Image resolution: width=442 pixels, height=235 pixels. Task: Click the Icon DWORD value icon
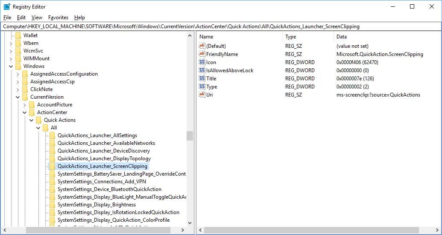pos(202,62)
